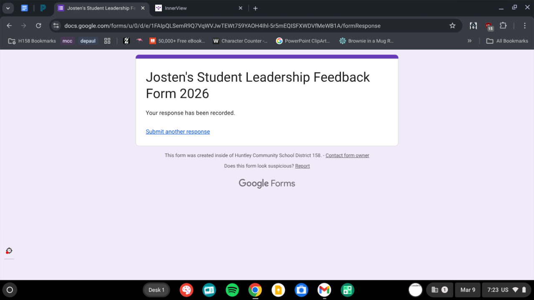534x300 pixels.
Task: Open the apps grid shortcut in bookmarks bar
Action: click(x=107, y=41)
